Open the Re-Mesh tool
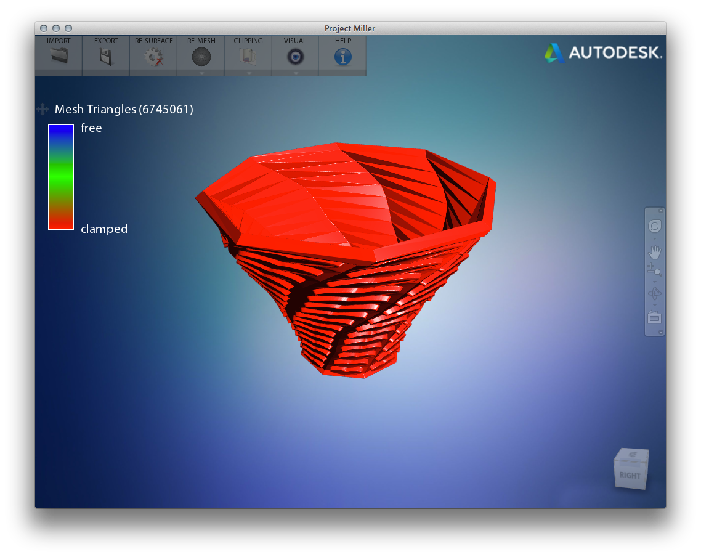This screenshot has width=701, height=557. click(201, 57)
